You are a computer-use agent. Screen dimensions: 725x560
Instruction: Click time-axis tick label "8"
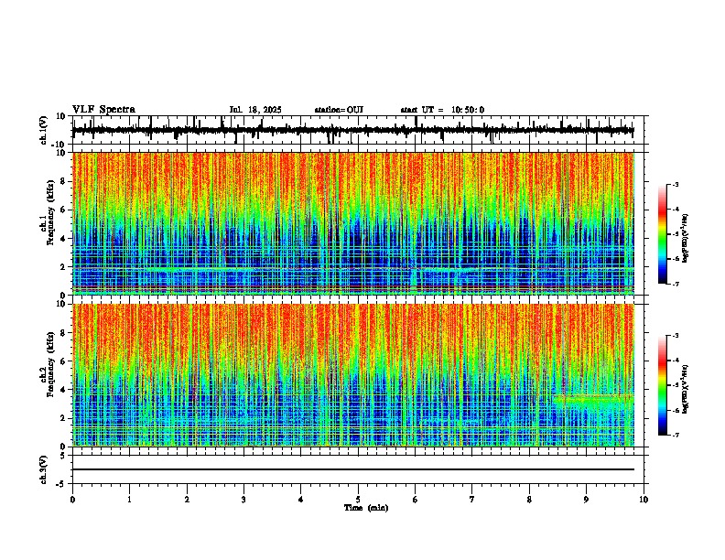(529, 500)
